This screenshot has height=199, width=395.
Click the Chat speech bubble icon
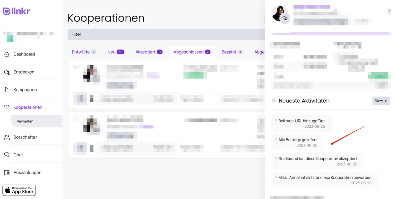pyautogui.click(x=7, y=155)
